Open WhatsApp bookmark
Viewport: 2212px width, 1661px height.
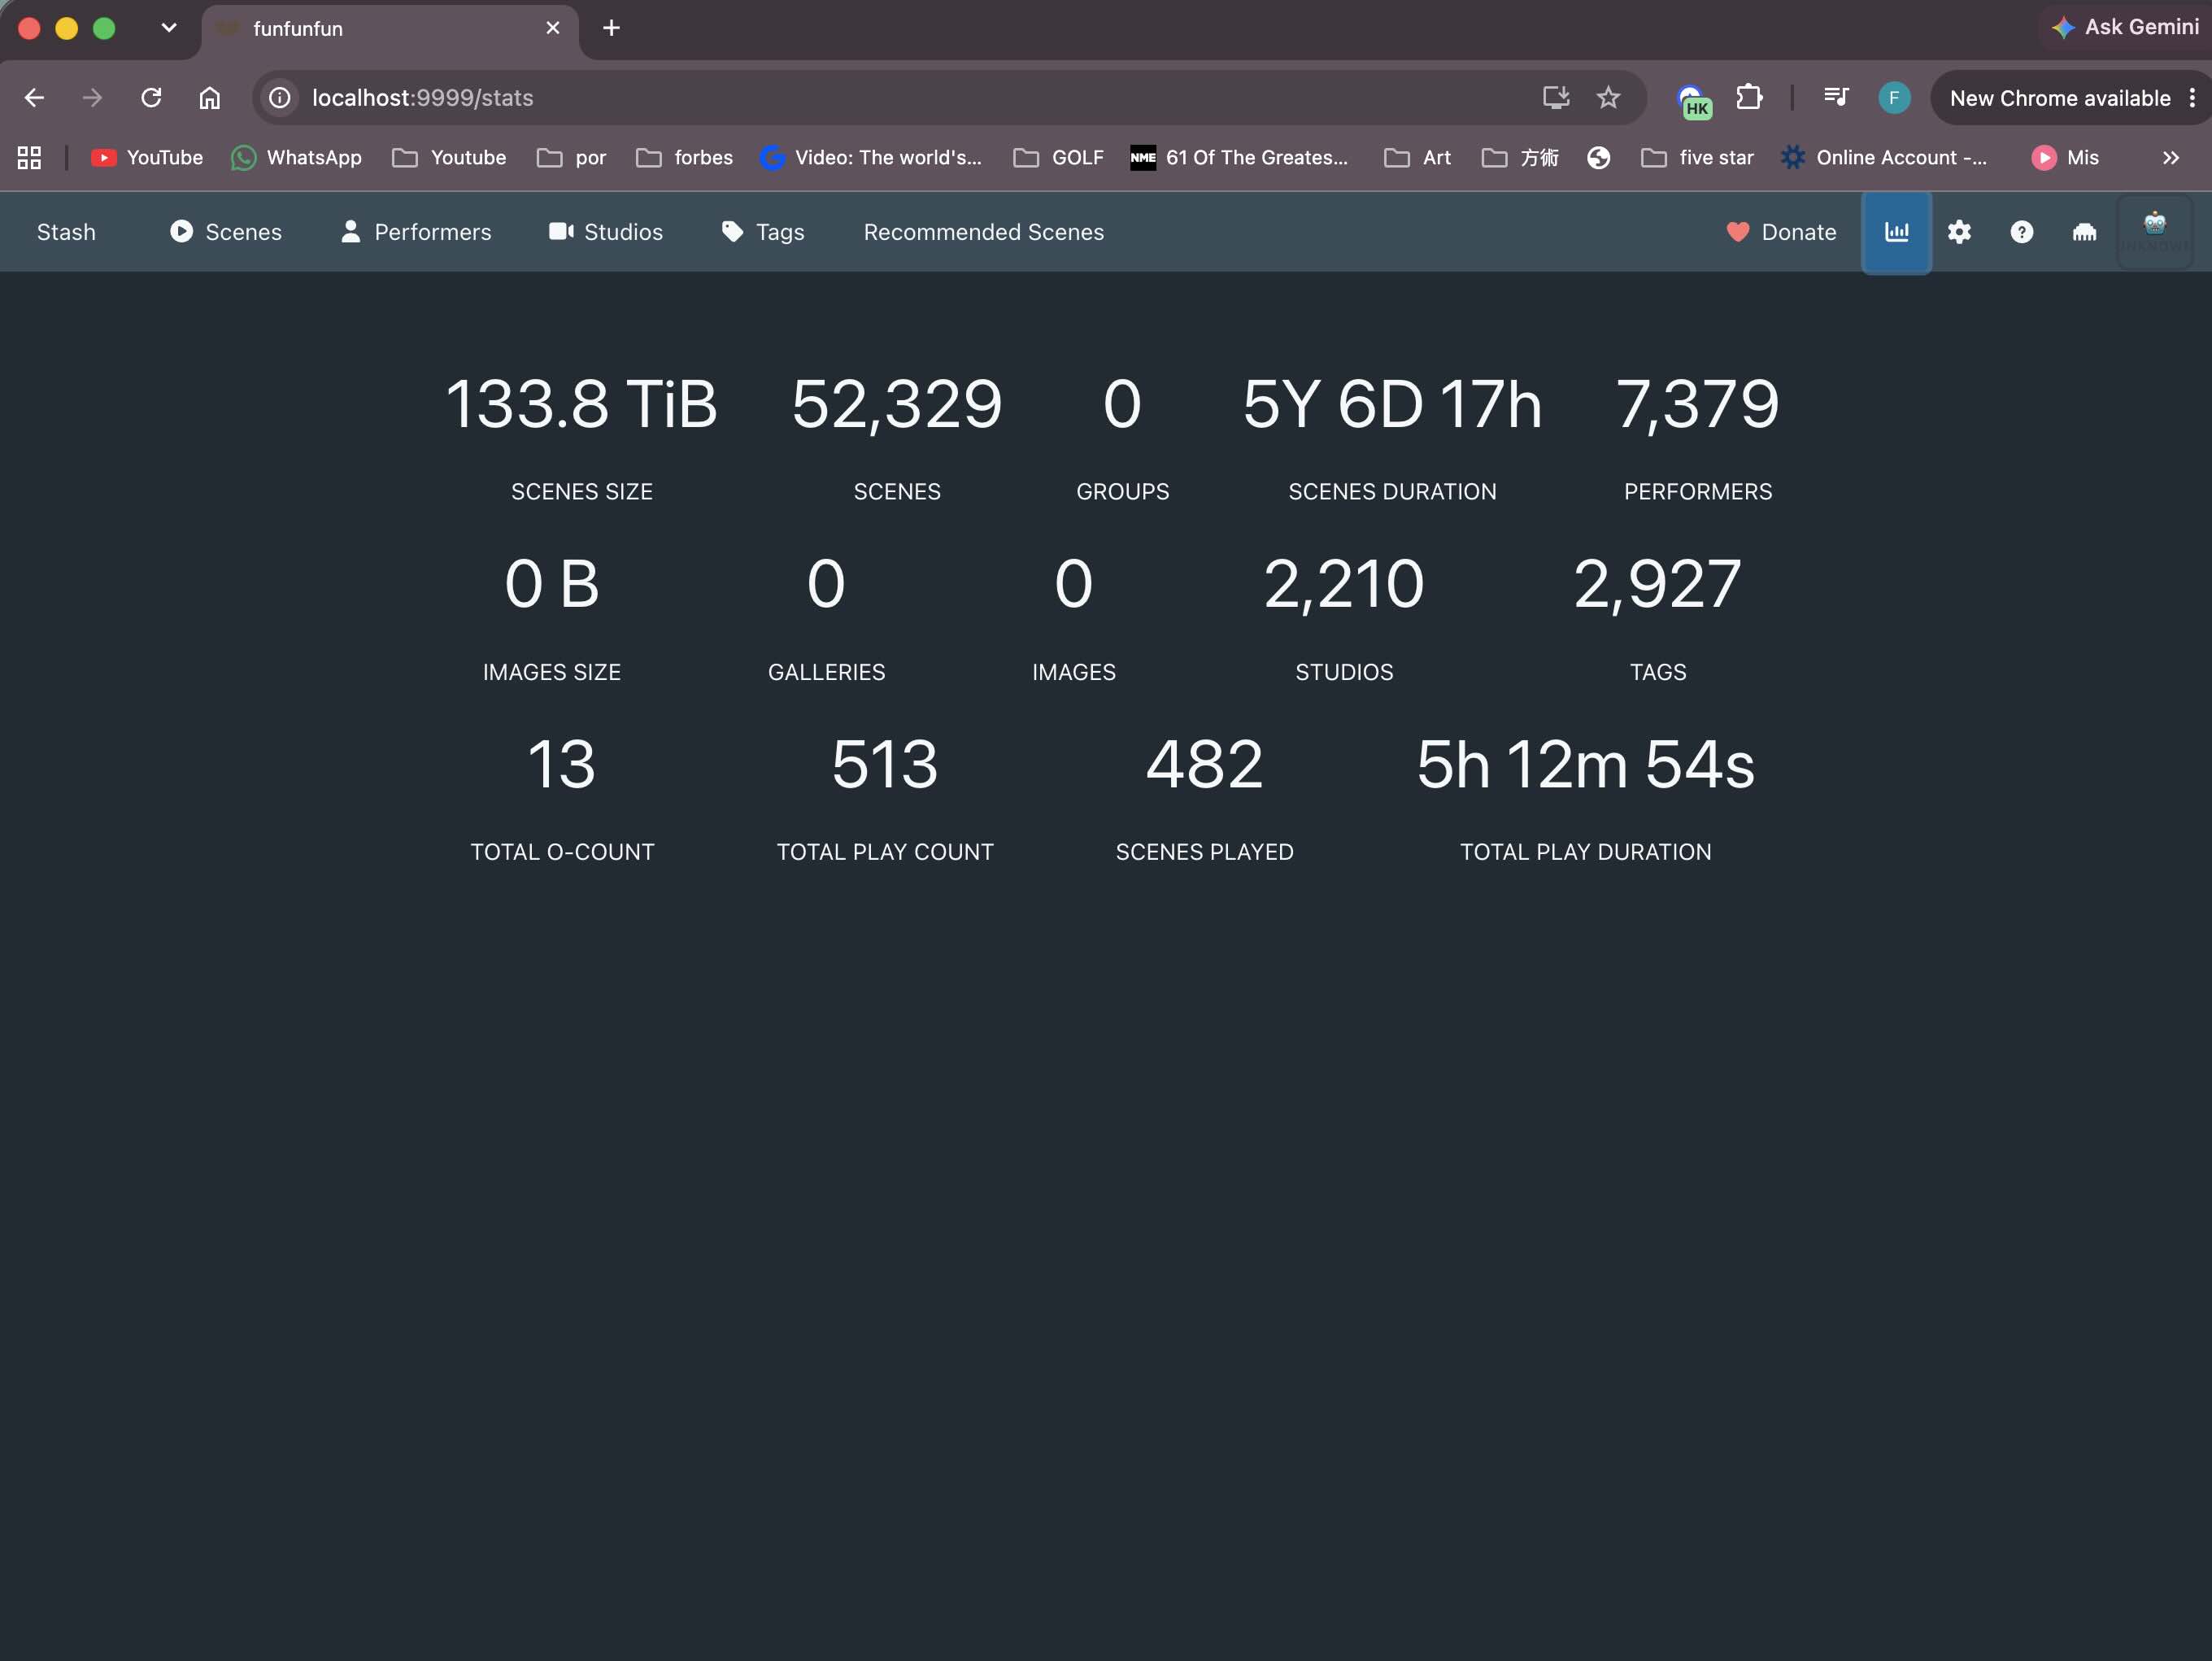point(297,158)
